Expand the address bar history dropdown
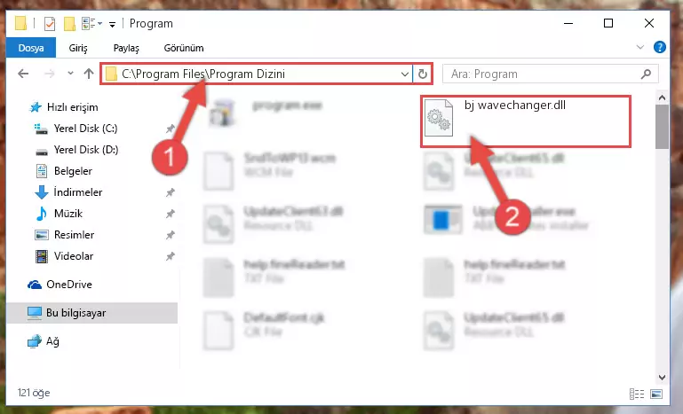 [405, 74]
